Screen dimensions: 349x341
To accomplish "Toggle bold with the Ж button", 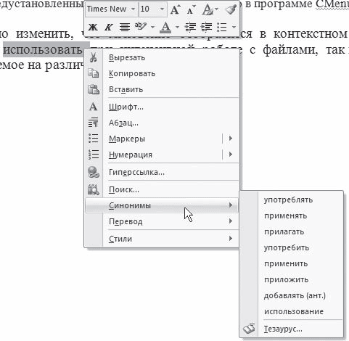I will pos(93,27).
